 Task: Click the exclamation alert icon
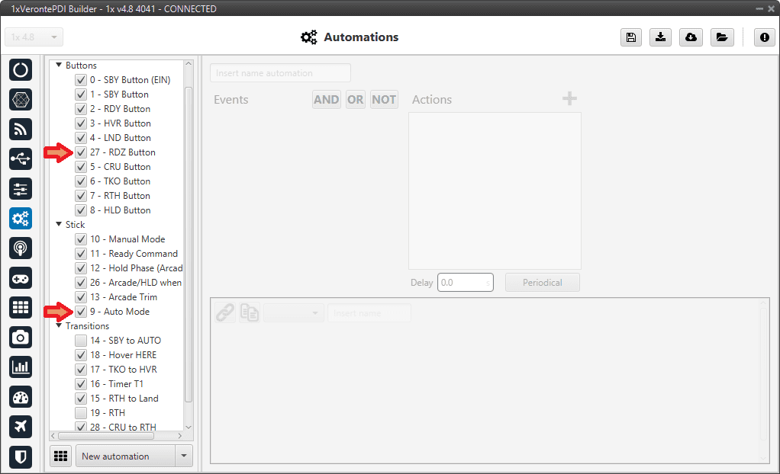[764, 37]
